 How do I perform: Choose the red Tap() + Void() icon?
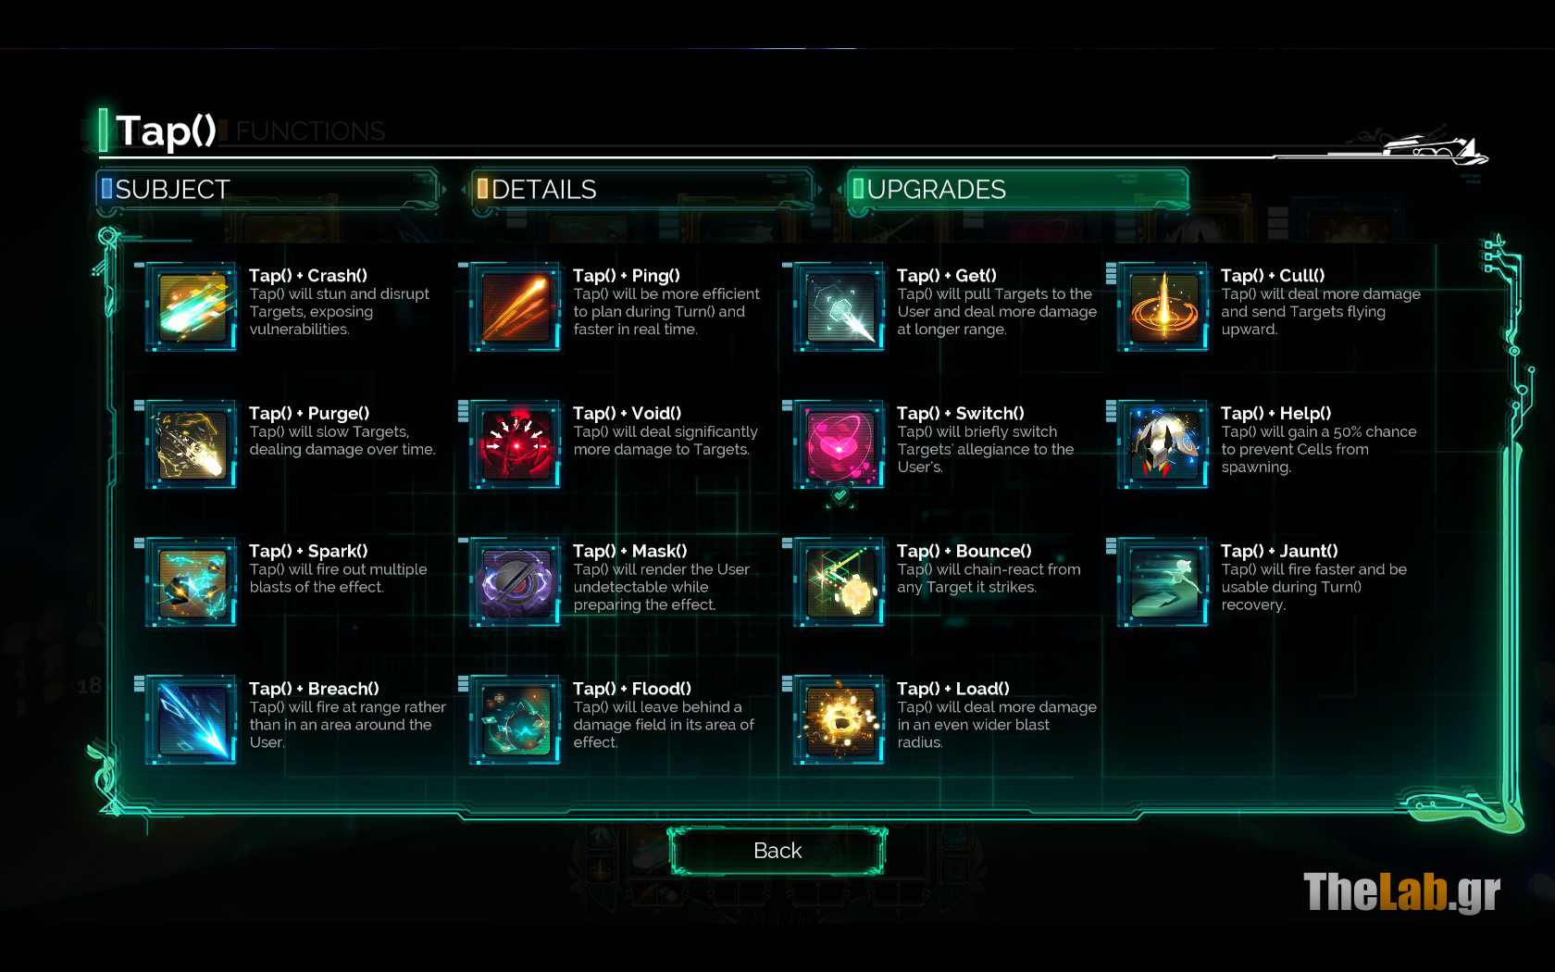[x=516, y=444]
